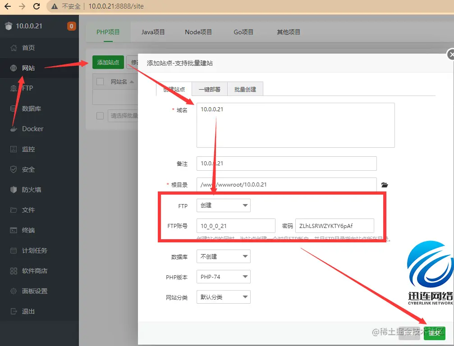Screen dimensions: 454x346
Task: Click the 数据库 database icon in sidebar
Action: (14, 109)
